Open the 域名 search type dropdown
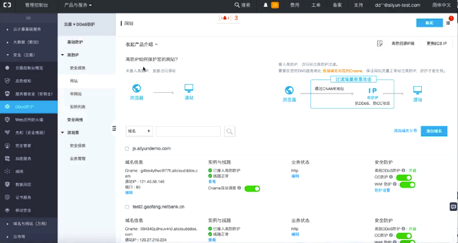This screenshot has width=458, height=243. point(139,132)
